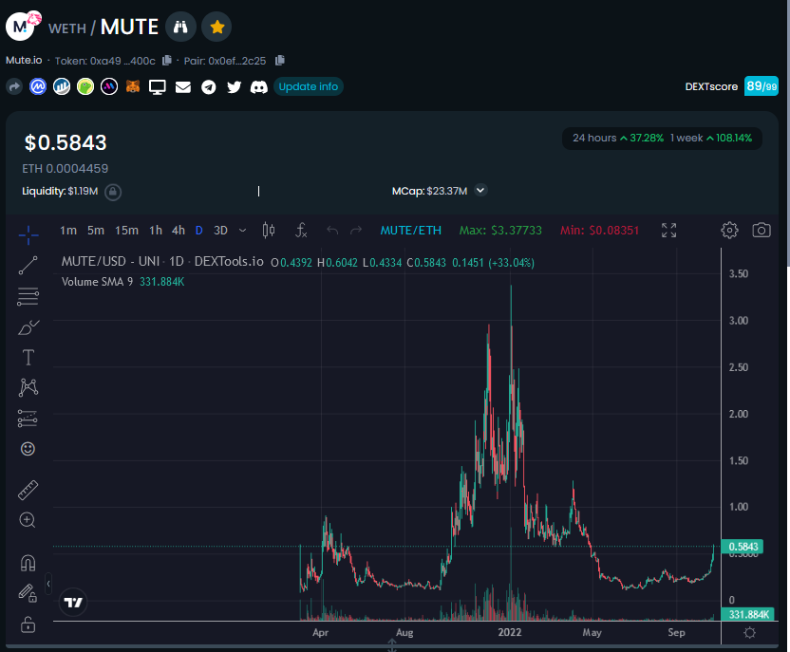Image resolution: width=790 pixels, height=652 pixels.
Task: Select the brush drawing tool
Action: (28, 327)
